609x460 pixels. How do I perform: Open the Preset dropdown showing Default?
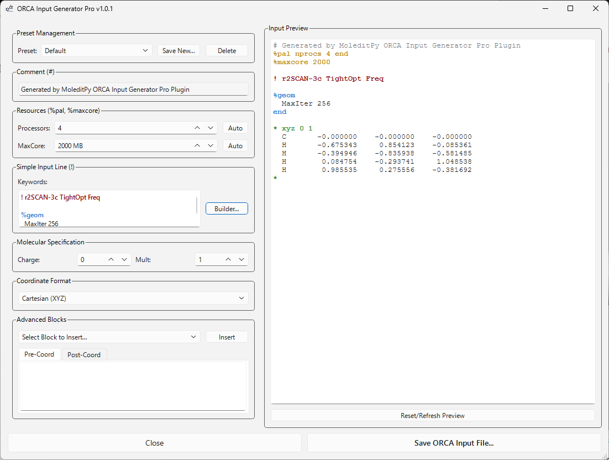tap(97, 50)
